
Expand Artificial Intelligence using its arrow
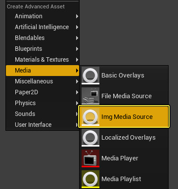point(77,27)
